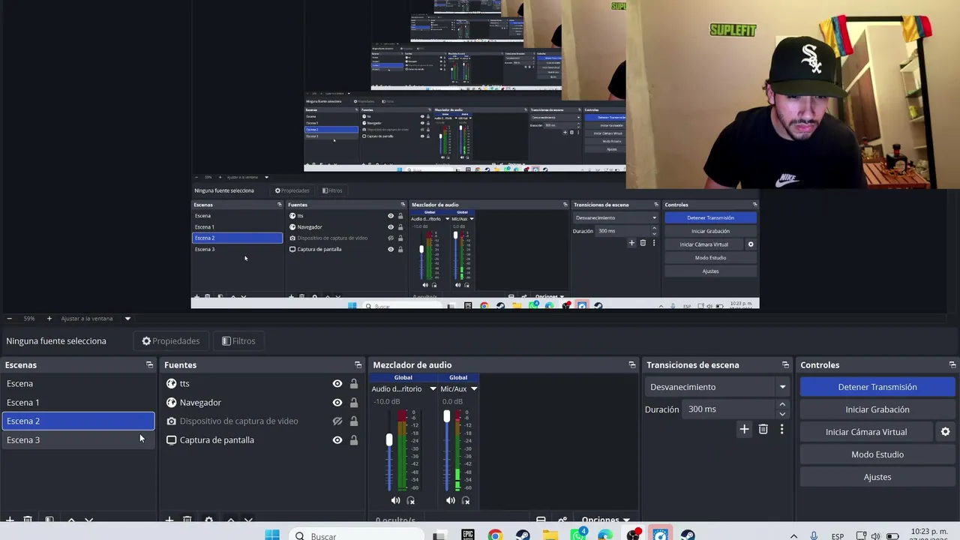
Task: Open Propiedades for the source
Action: pyautogui.click(x=171, y=341)
